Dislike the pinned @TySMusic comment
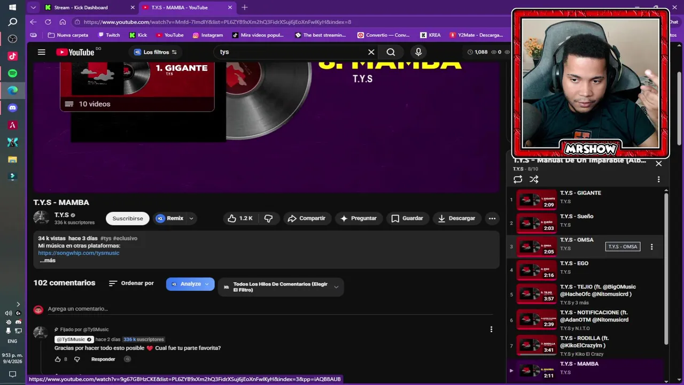Viewport: 684px width, 385px height. click(77, 359)
